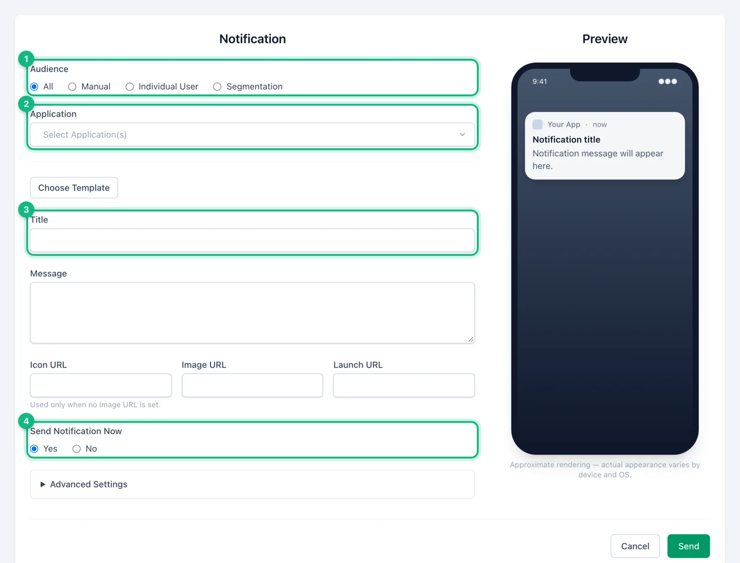
Task: Click the app icon placeholder in preview
Action: 537,125
